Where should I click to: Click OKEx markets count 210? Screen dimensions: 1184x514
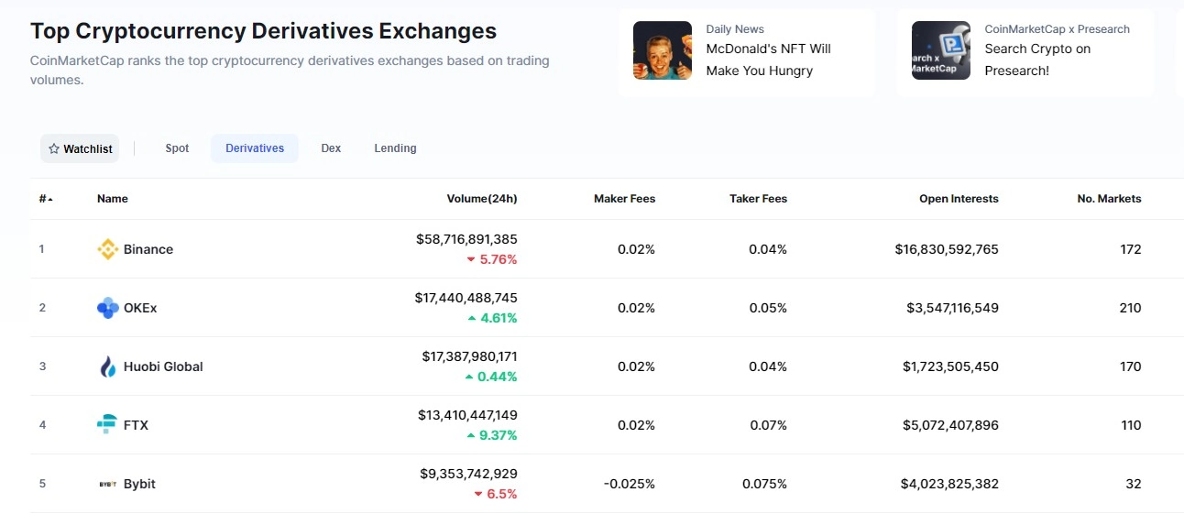pos(1131,308)
